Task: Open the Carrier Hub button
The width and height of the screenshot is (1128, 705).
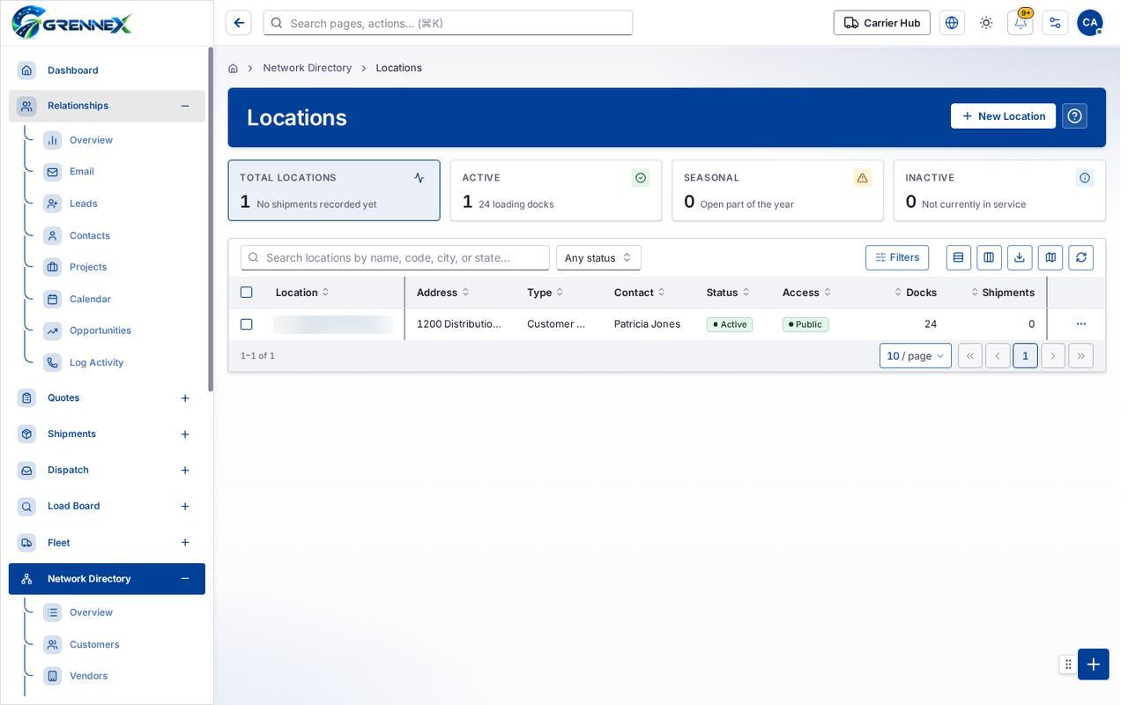Action: pyautogui.click(x=882, y=23)
